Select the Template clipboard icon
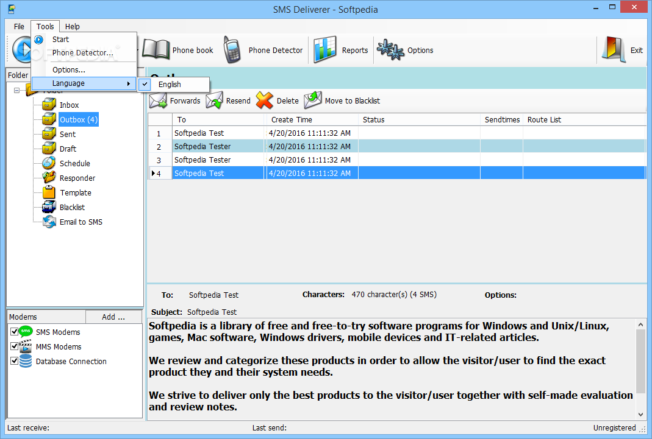 49,192
